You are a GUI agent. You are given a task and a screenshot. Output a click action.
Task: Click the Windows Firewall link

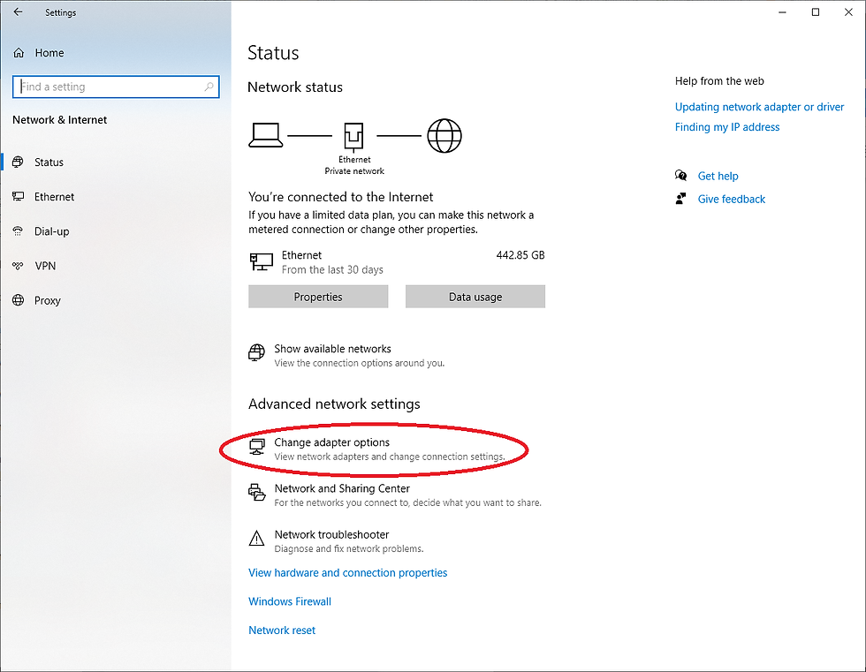pos(290,601)
